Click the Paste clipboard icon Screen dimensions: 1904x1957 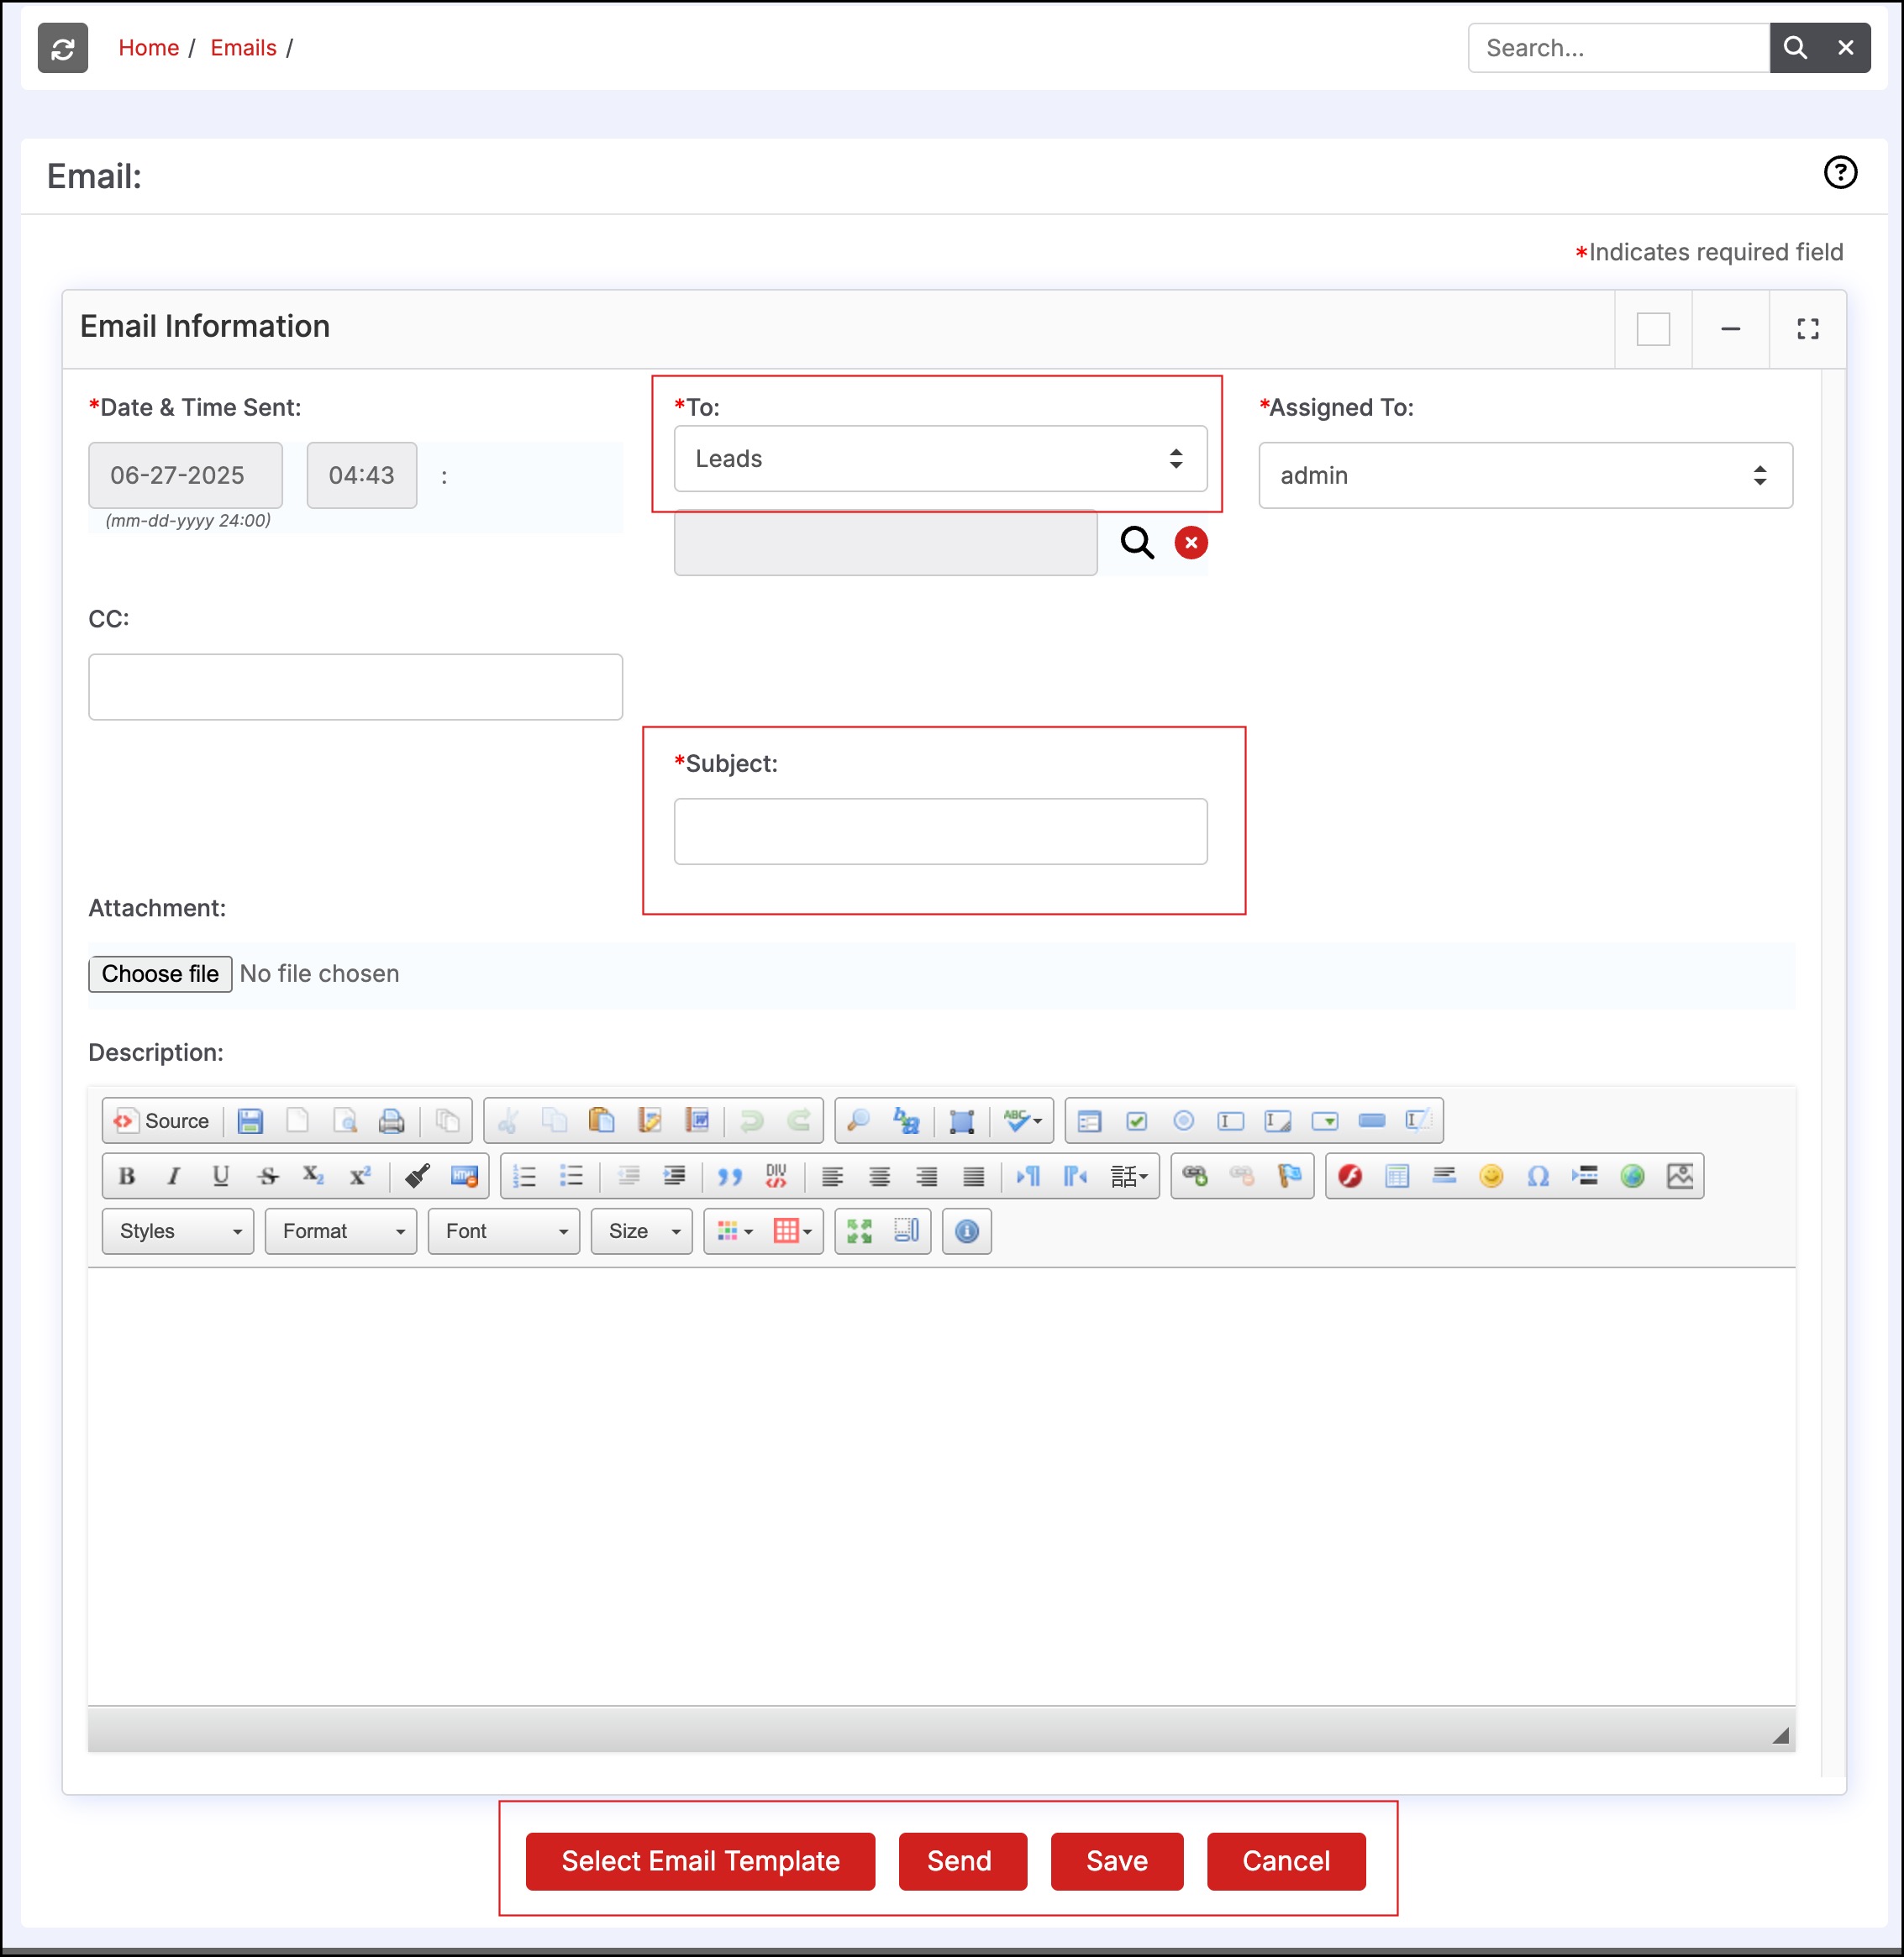click(x=601, y=1120)
